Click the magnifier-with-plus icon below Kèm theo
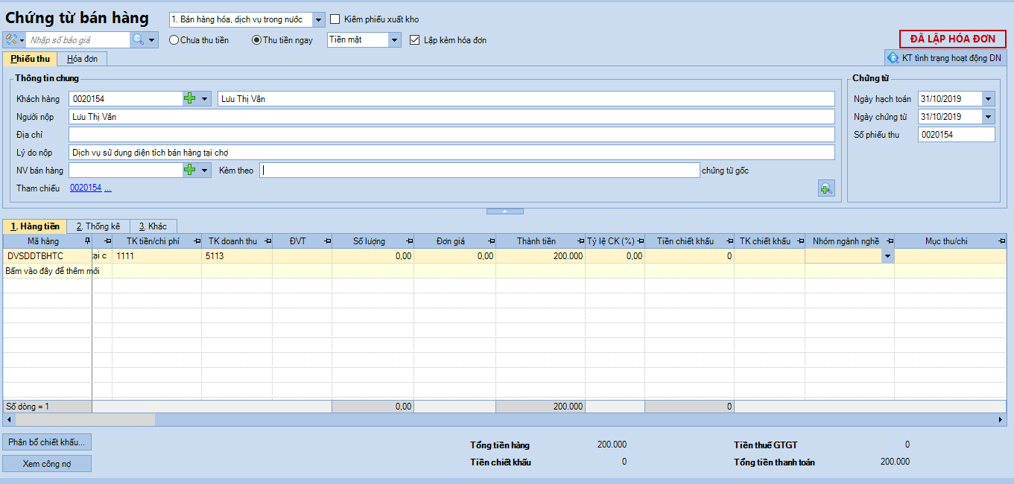 [x=826, y=188]
